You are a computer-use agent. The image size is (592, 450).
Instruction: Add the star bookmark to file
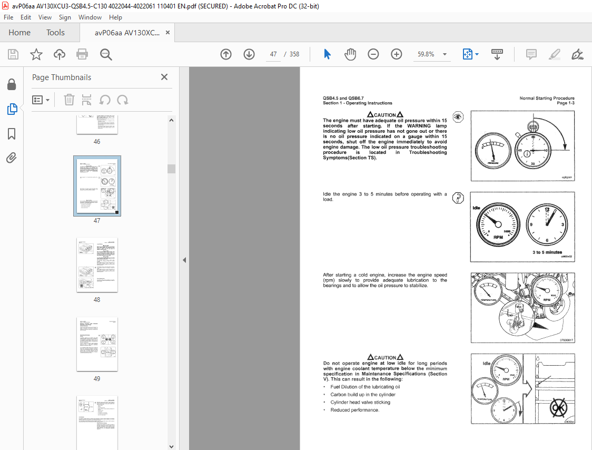(x=36, y=54)
